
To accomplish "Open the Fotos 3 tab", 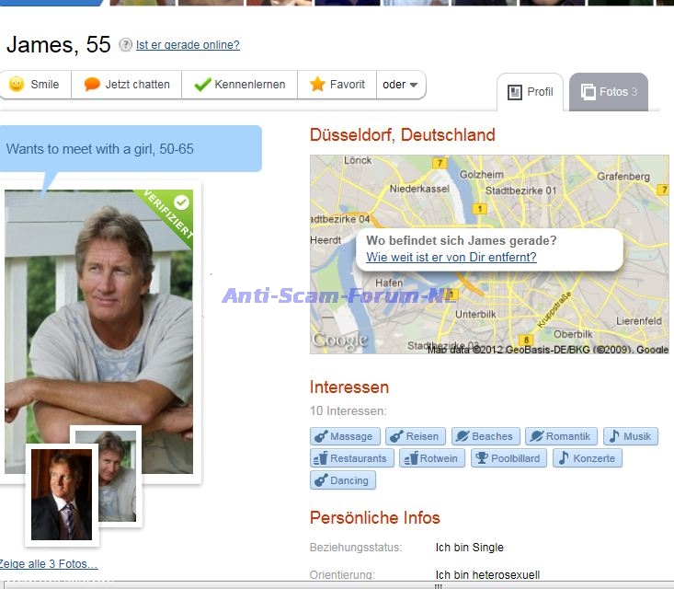I will click(609, 92).
